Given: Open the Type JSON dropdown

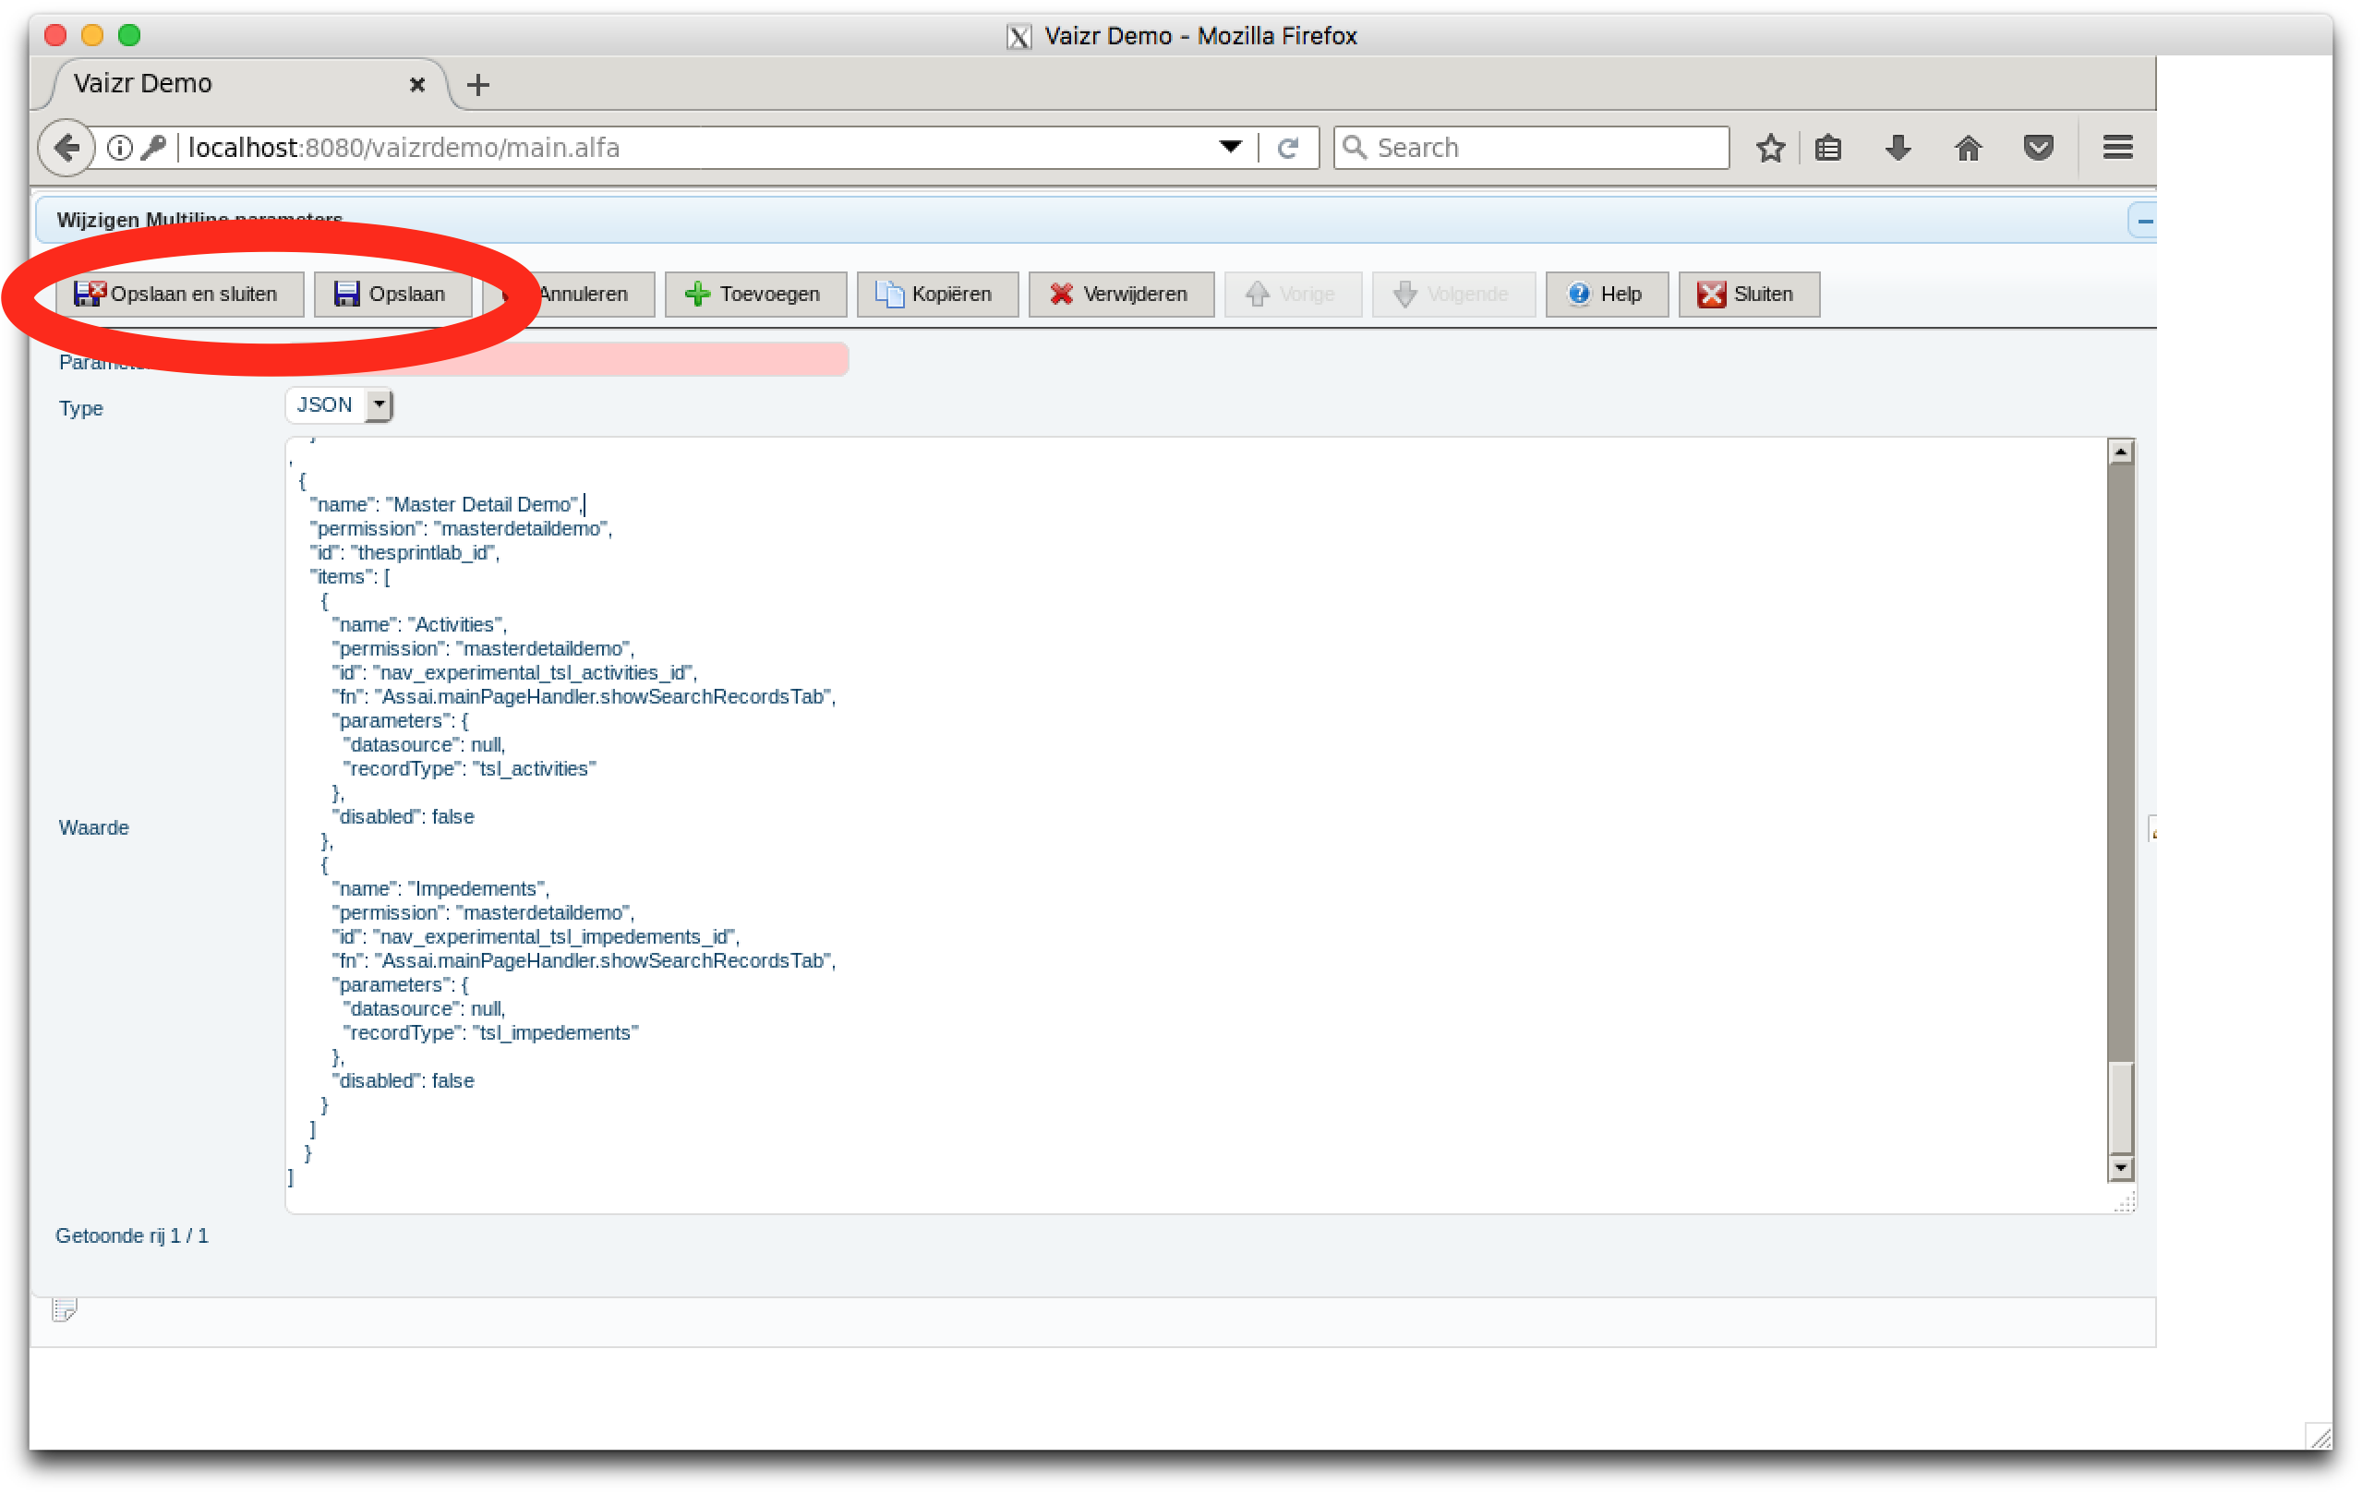Looking at the screenshot, I should pos(340,405).
